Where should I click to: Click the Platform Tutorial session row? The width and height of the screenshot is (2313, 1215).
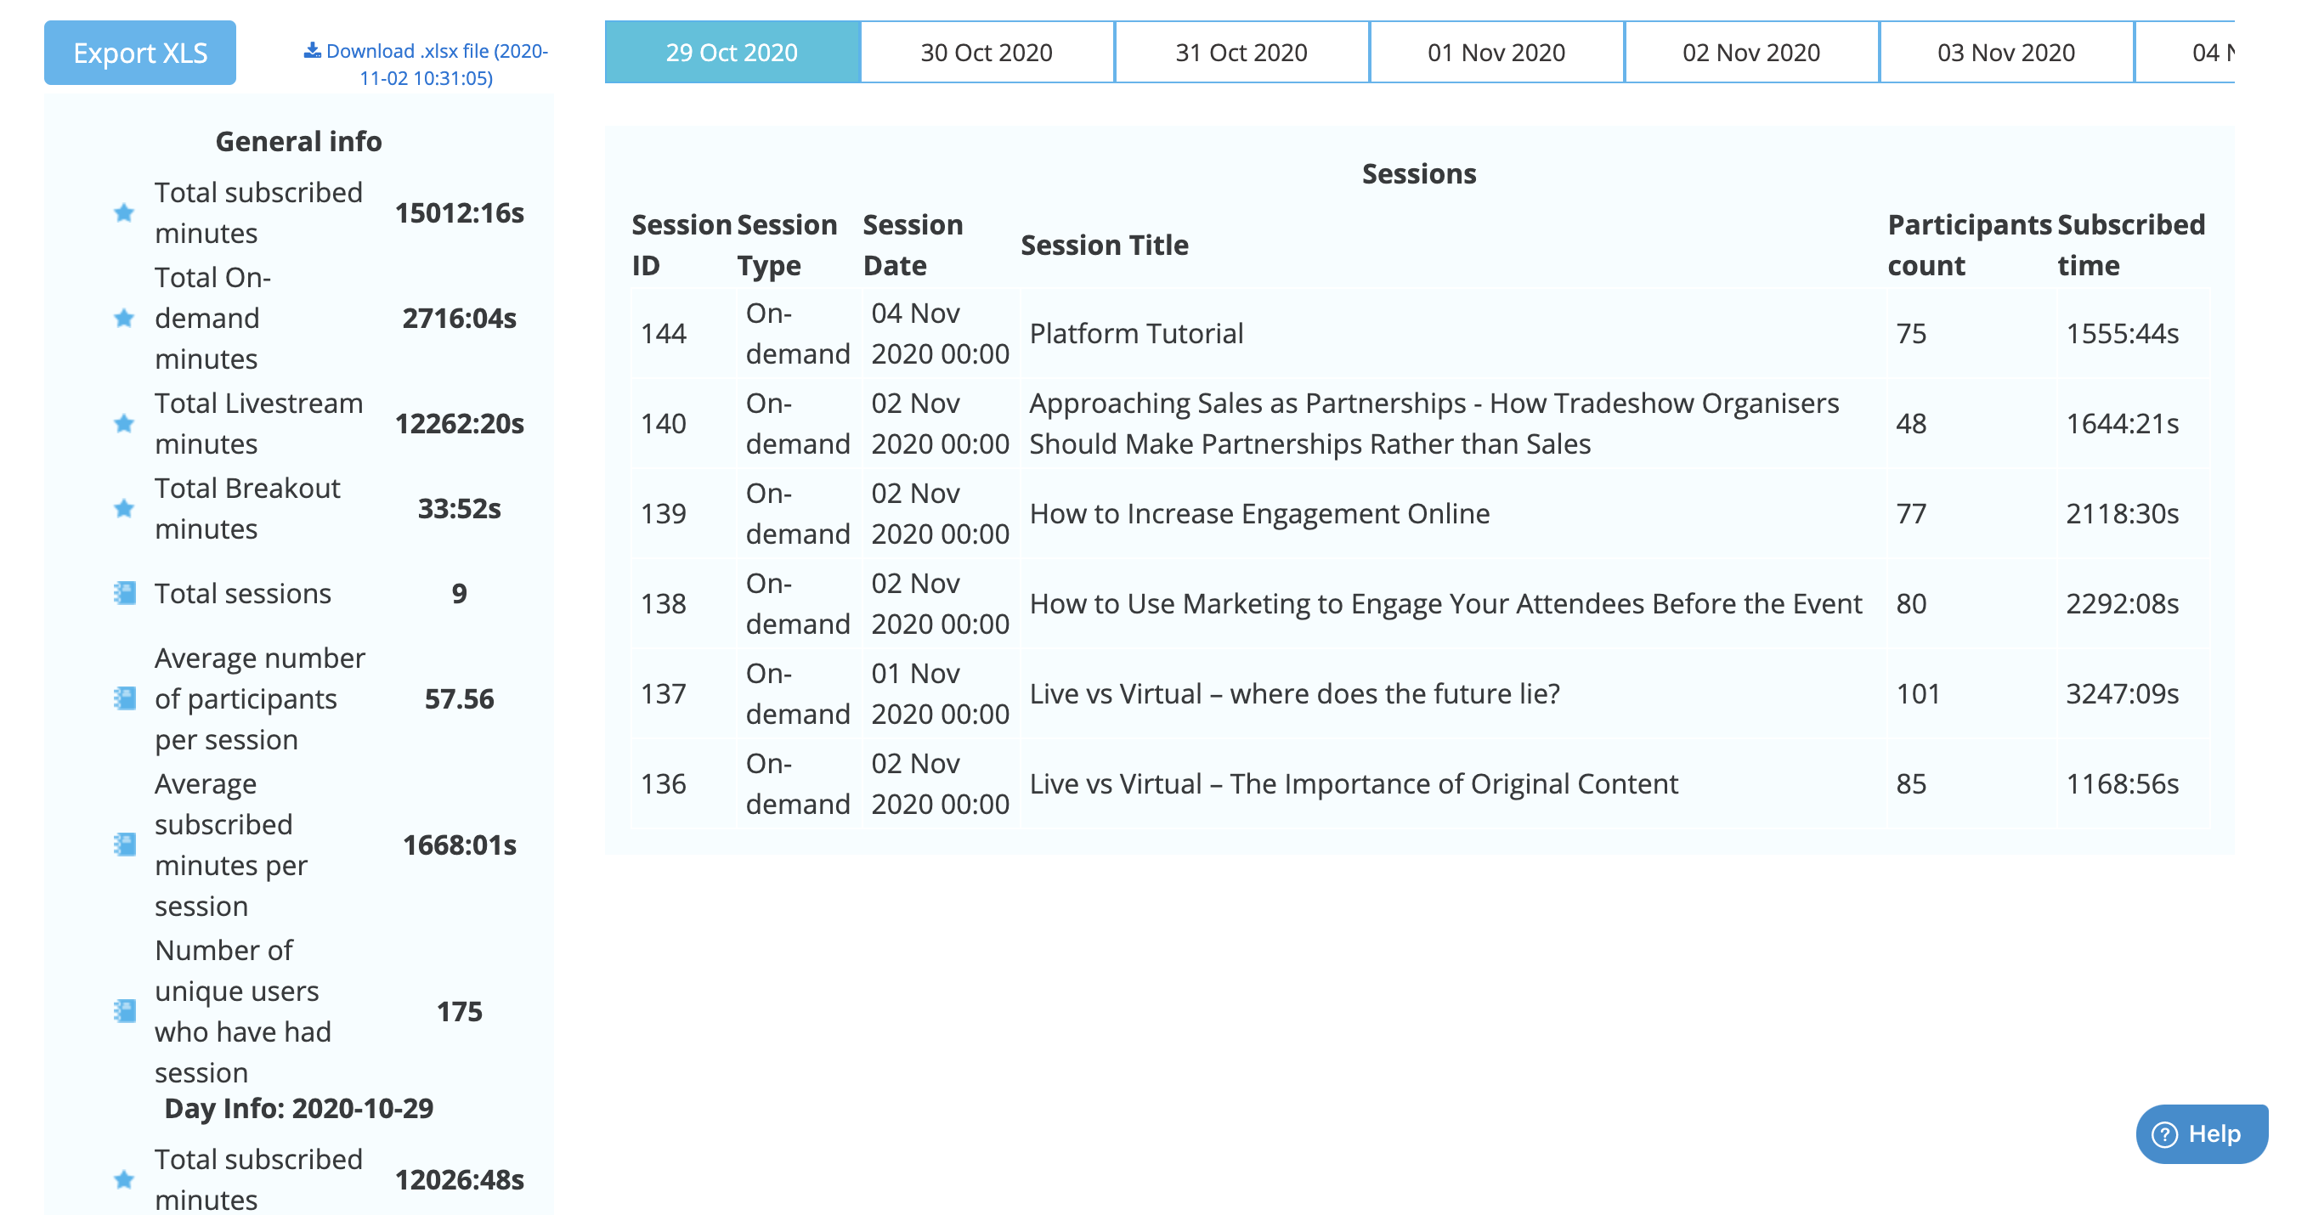[1136, 333]
